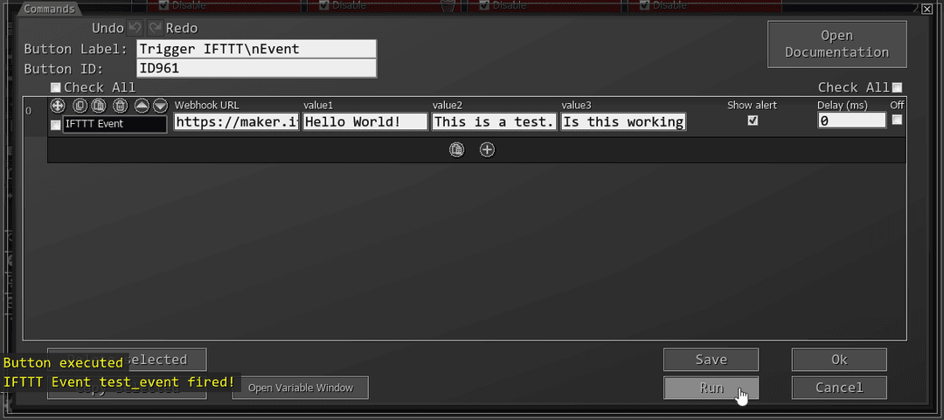Toggle the left Check All checkbox
The width and height of the screenshot is (944, 420).
coord(55,88)
